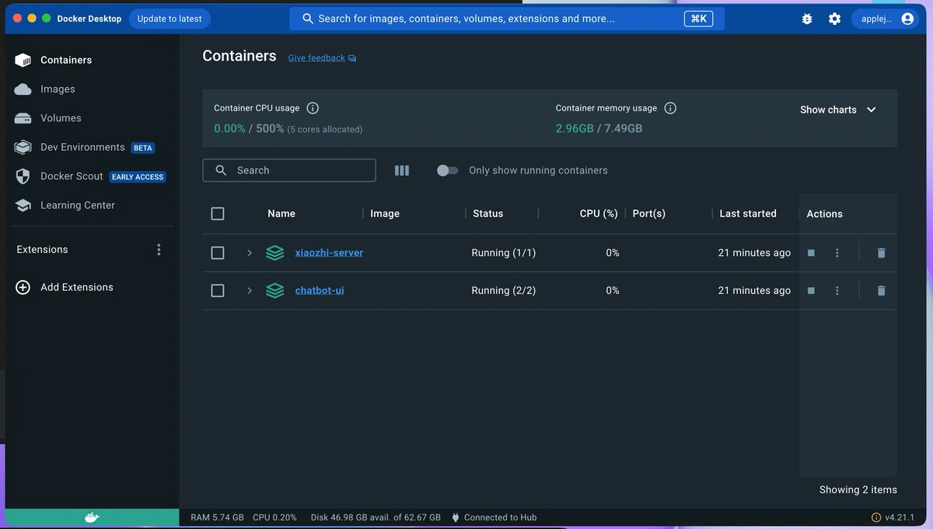Open the account profile button
This screenshot has height=529, width=933.
[887, 19]
